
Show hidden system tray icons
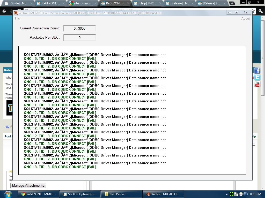click(227, 194)
